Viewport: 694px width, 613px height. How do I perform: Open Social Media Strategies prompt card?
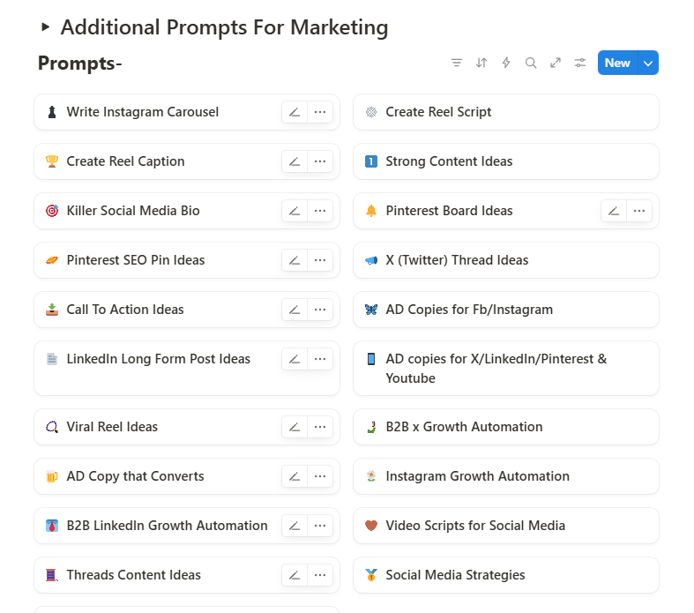tap(455, 575)
